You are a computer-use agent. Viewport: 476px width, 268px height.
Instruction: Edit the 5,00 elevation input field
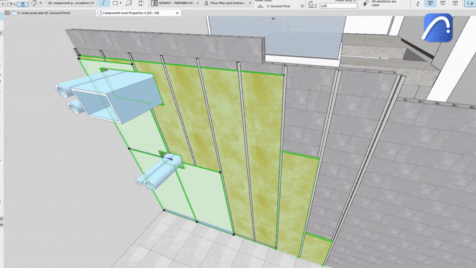(338, 6)
